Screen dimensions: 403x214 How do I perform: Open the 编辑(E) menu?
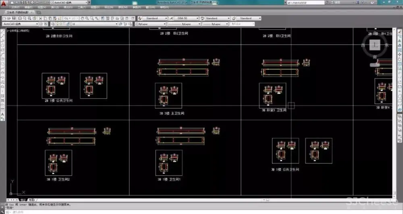[x=28, y=7]
